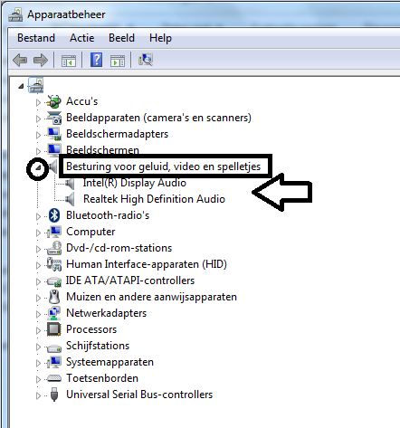Select Muizen en andere aanwijsapparaten item
Screen dimensions: 400x428
[x=151, y=297]
